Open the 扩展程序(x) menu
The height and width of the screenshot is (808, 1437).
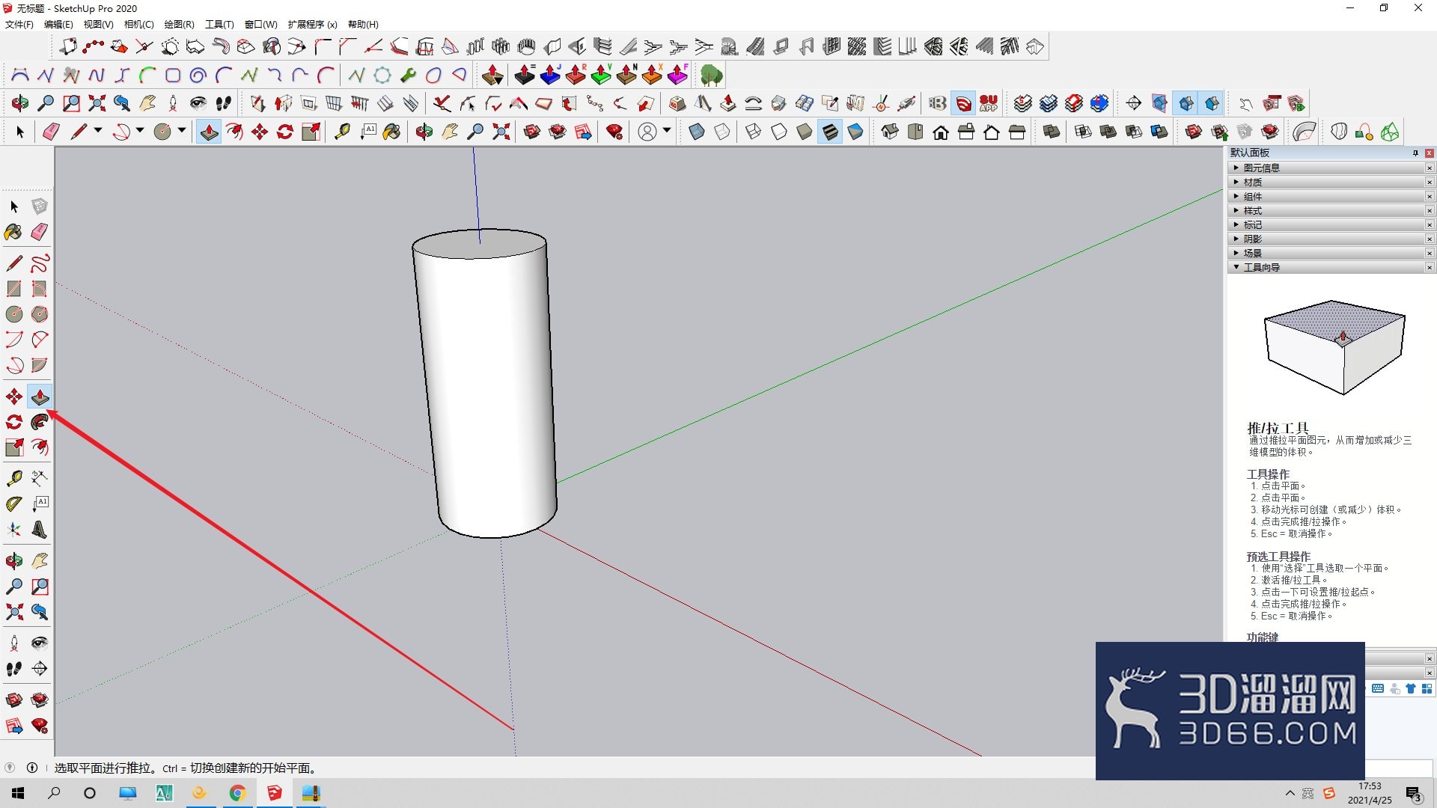pyautogui.click(x=312, y=25)
